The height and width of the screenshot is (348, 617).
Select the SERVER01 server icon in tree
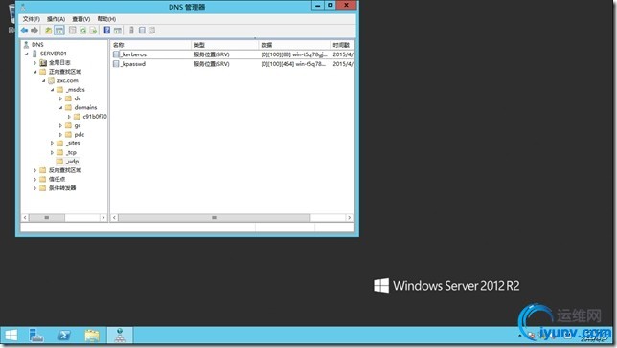pyautogui.click(x=35, y=54)
